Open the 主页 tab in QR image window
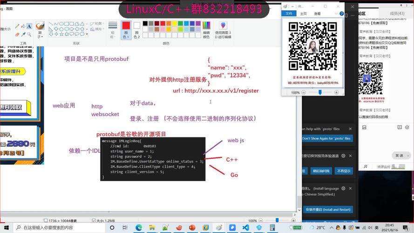This screenshot has width=414, height=233. coord(303,14)
